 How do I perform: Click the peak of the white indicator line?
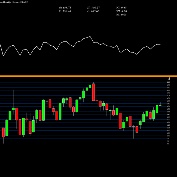click(90, 36)
